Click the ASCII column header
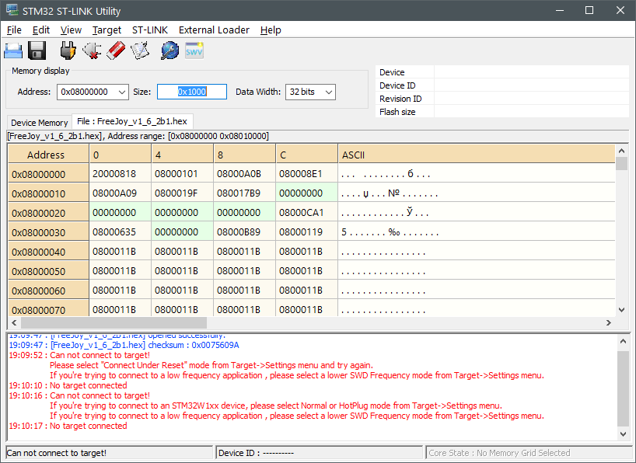The height and width of the screenshot is (463, 636). click(354, 155)
